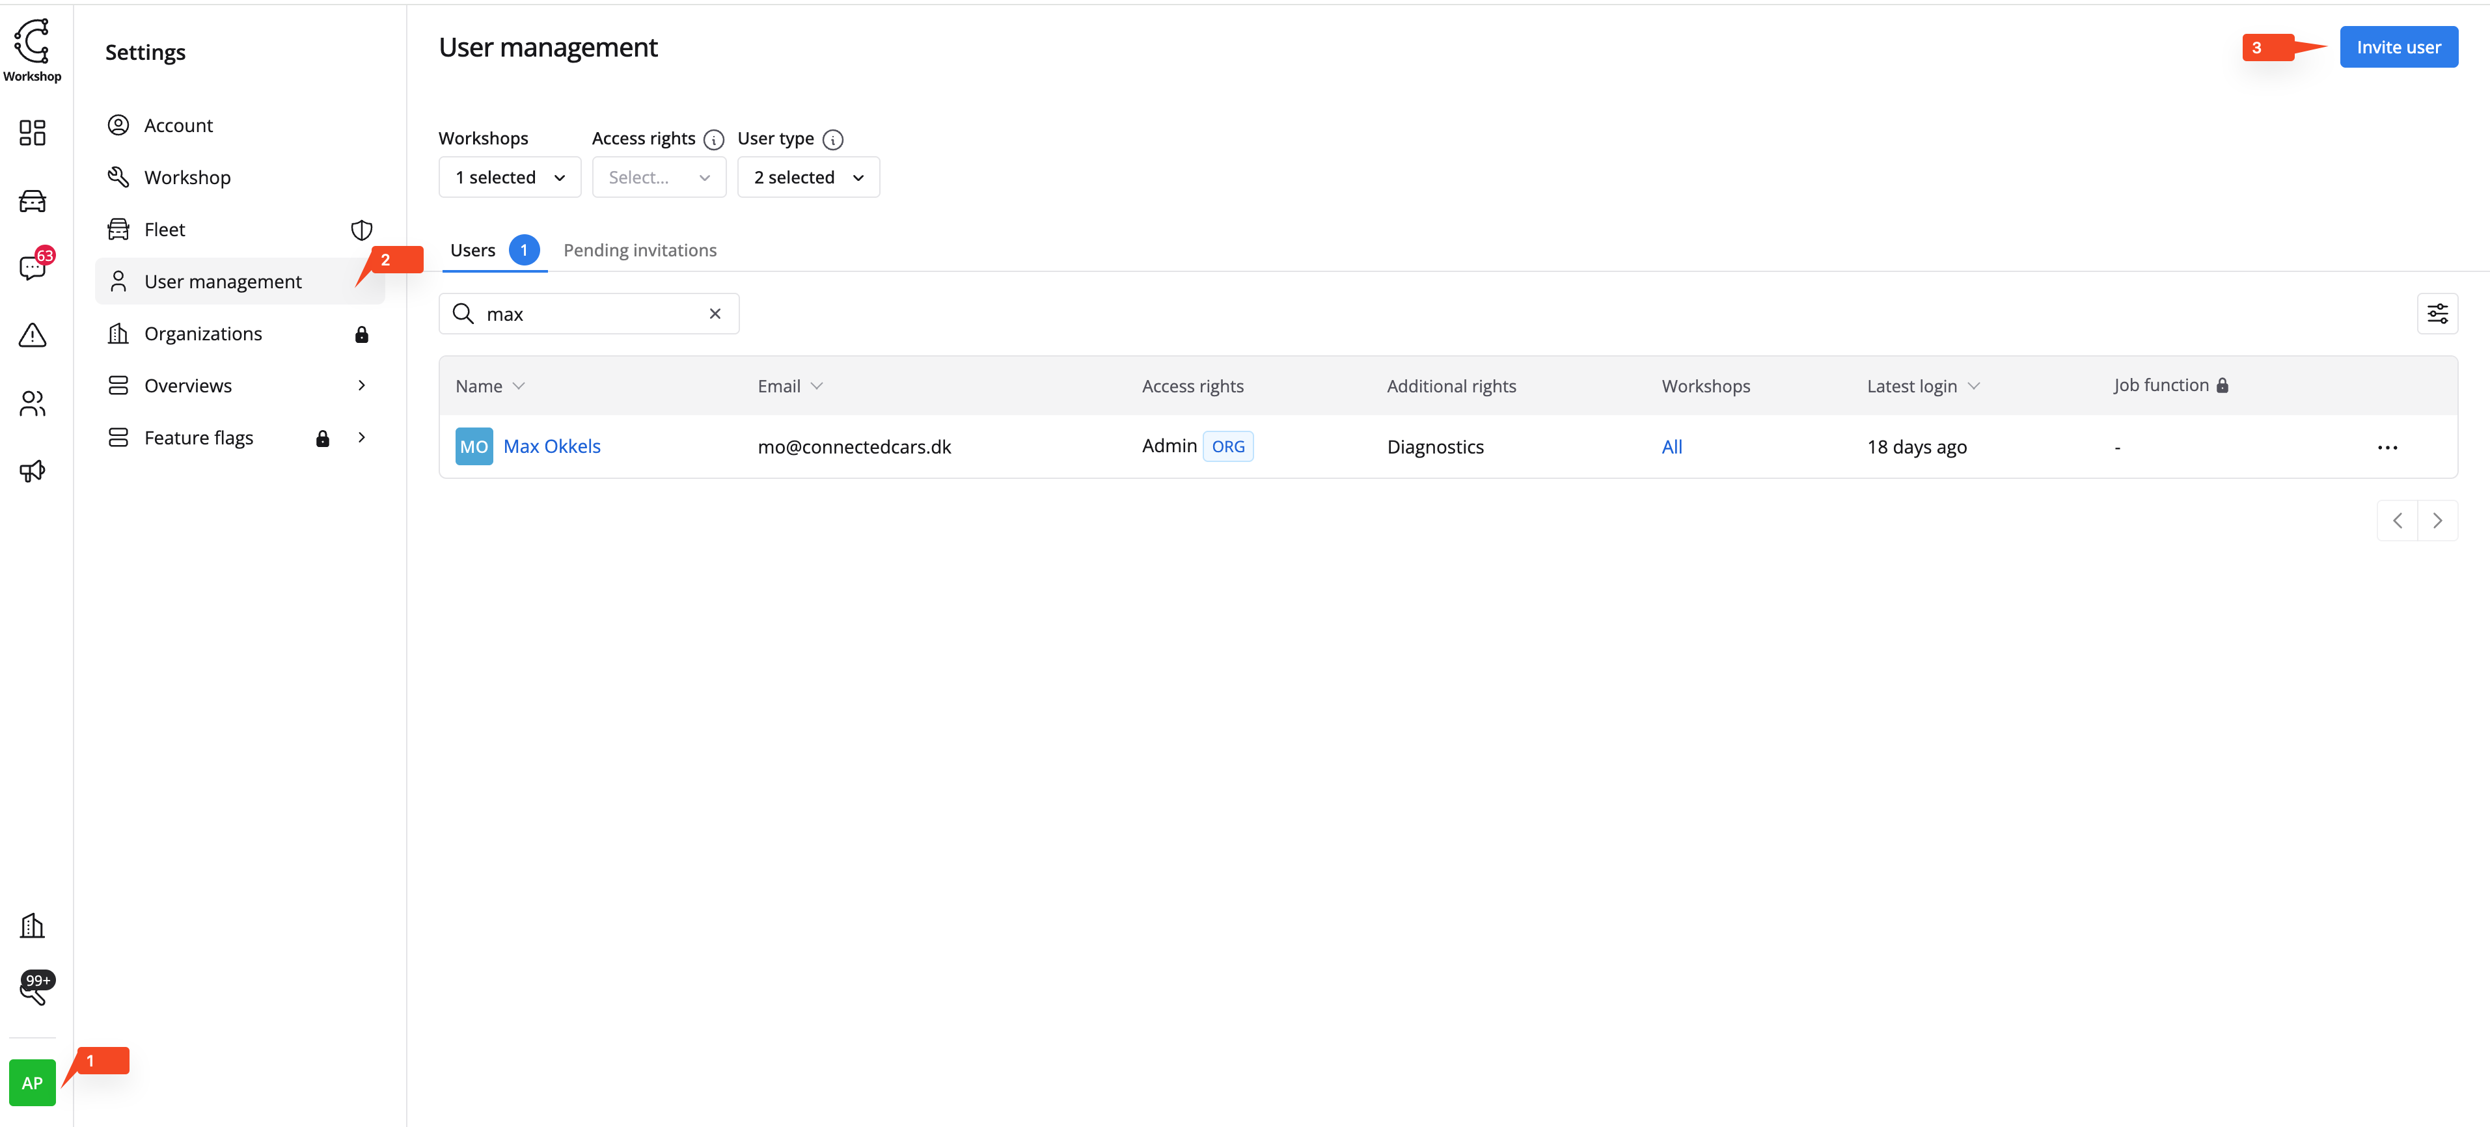
Task: Click the Invite user button
Action: click(x=2397, y=48)
